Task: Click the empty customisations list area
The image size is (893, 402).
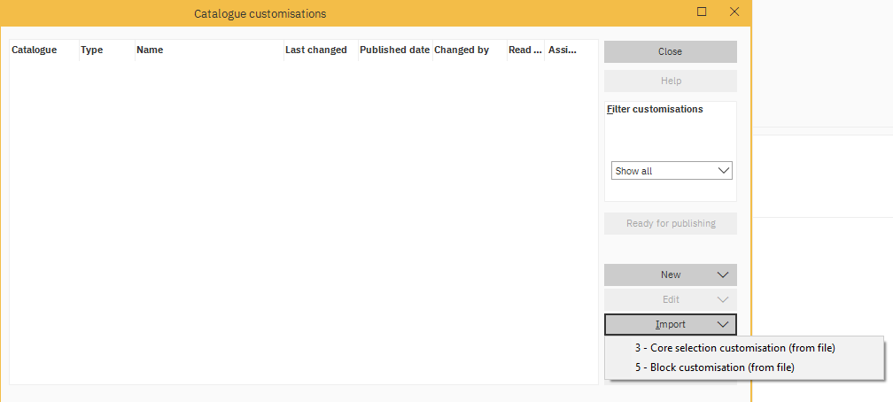Action: point(301,221)
